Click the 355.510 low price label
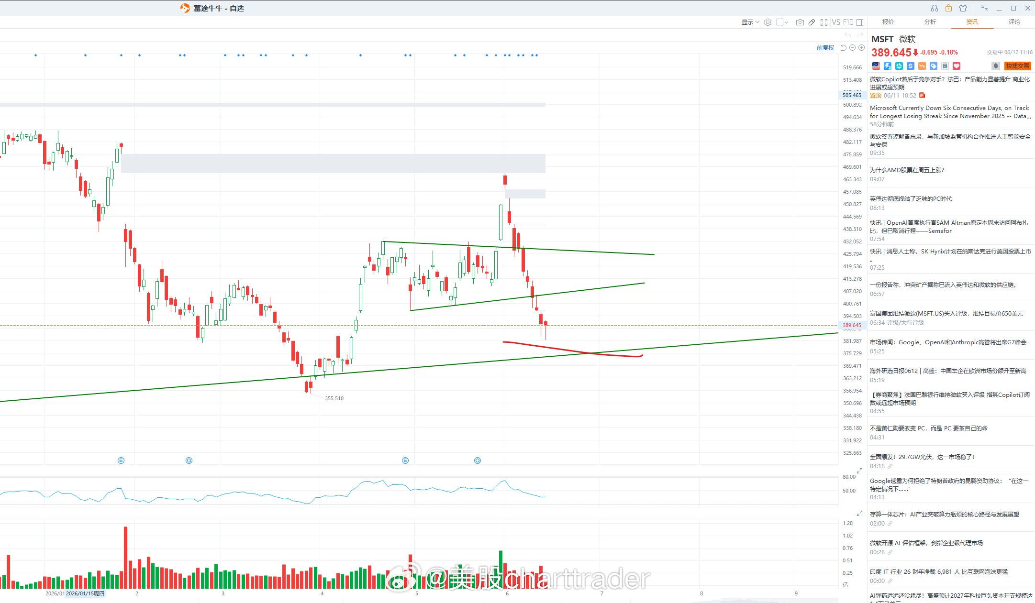The width and height of the screenshot is (1035, 603). [334, 398]
